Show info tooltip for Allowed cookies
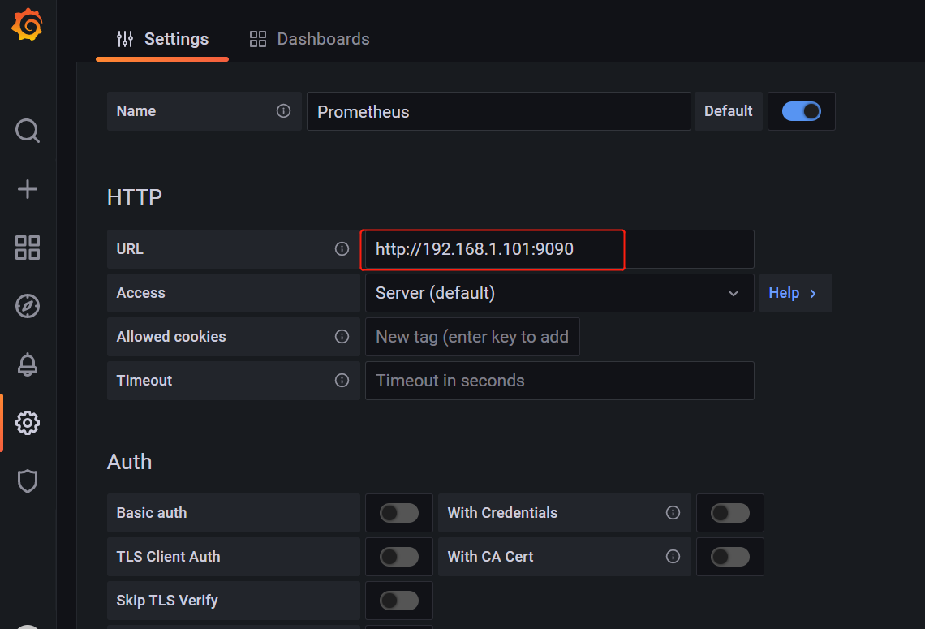This screenshot has width=925, height=629. [342, 336]
